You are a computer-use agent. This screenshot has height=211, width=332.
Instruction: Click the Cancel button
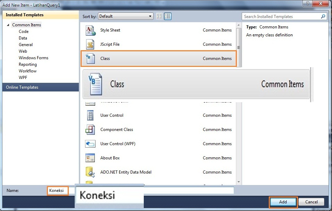[x=311, y=202]
